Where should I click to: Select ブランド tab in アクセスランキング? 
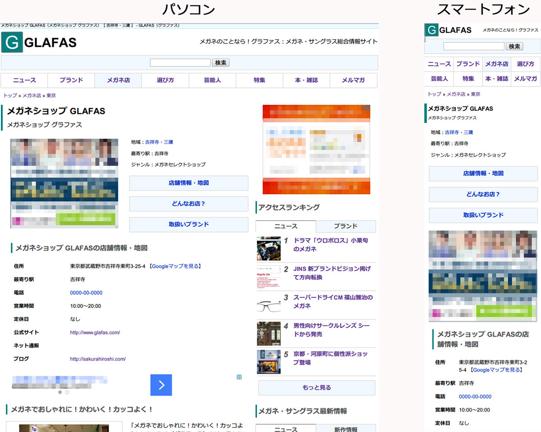tap(346, 226)
